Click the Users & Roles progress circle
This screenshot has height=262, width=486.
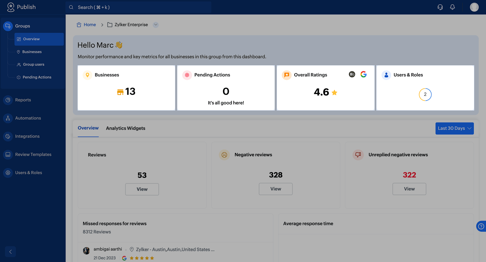[425, 94]
